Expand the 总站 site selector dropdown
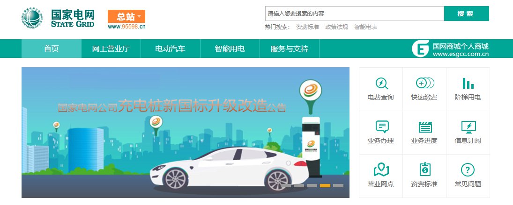Image resolution: width=513 pixels, height=205 pixels. (x=126, y=16)
